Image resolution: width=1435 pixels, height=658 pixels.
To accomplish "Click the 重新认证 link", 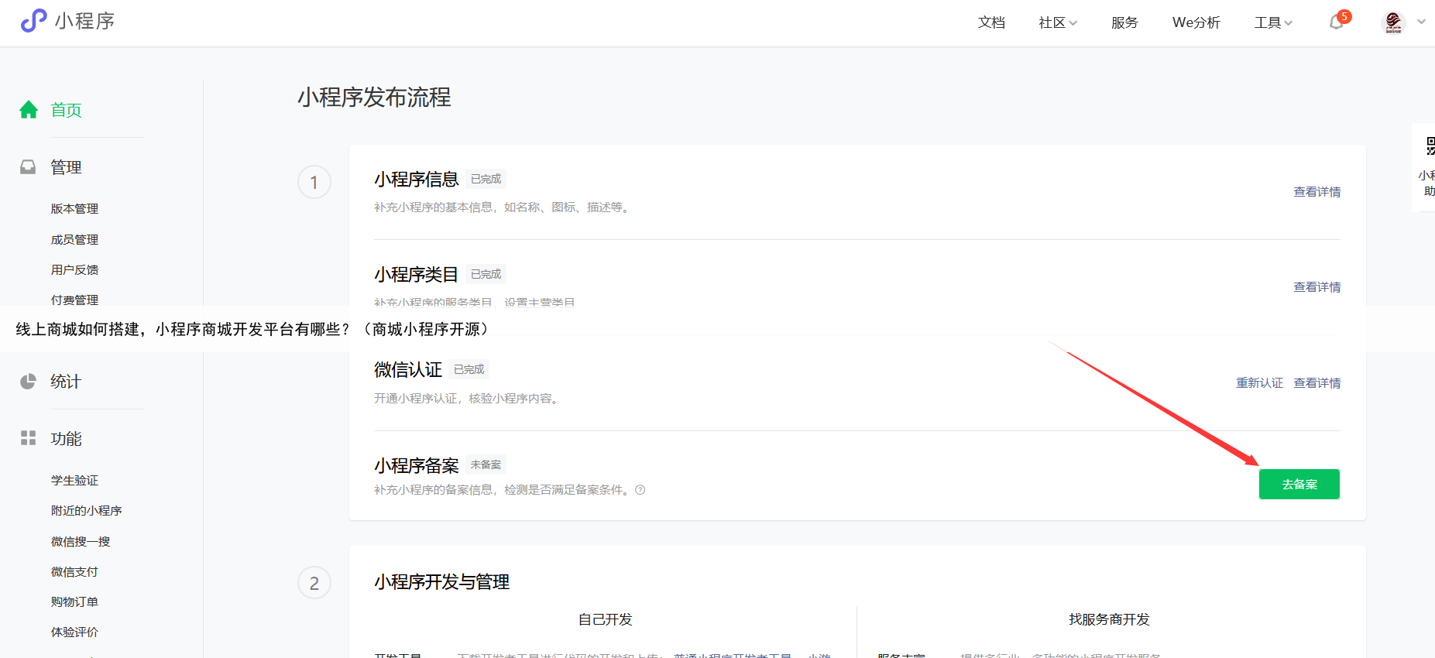I will (1259, 383).
